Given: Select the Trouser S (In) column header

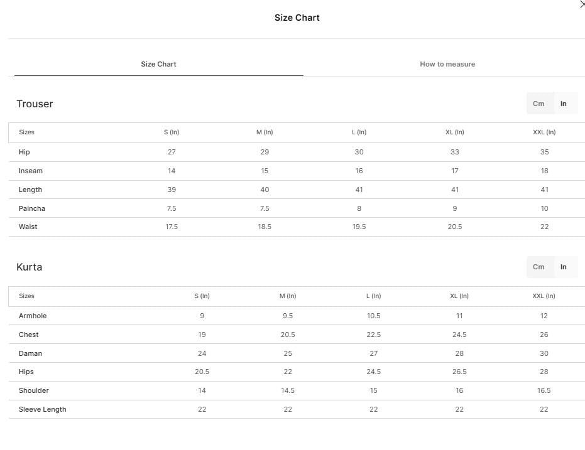Looking at the screenshot, I should [x=172, y=132].
